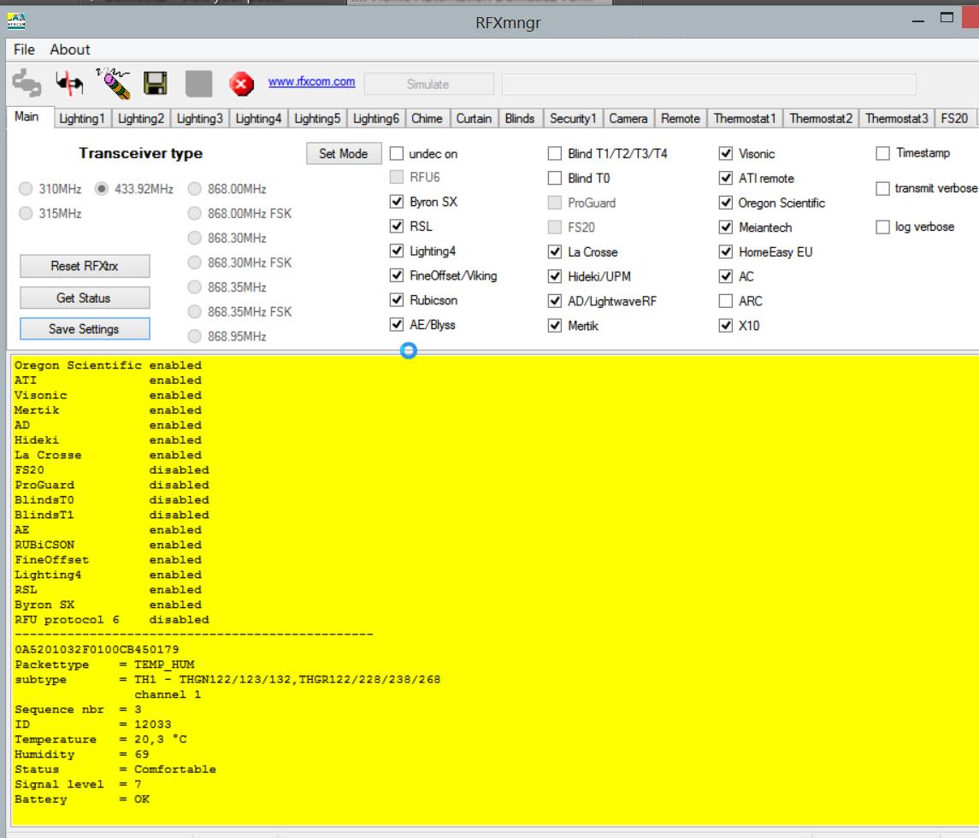Toggle the Visonic checkbox

click(x=726, y=154)
